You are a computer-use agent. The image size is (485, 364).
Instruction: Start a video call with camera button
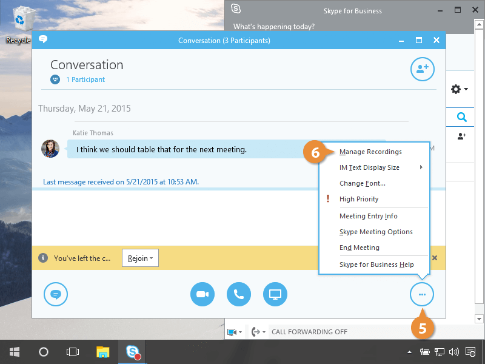tap(202, 295)
